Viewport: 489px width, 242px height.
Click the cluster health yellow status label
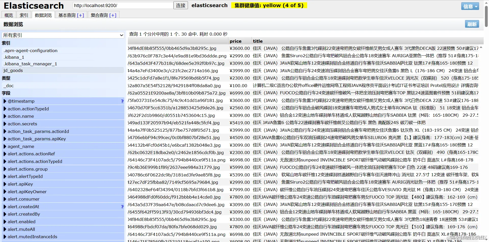[269, 5]
